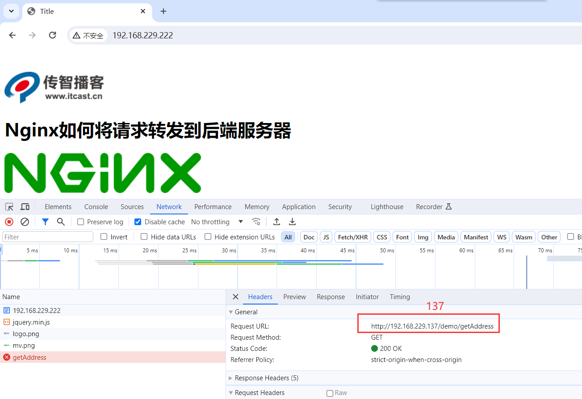This screenshot has width=582, height=399.
Task: Switch to request Headers tab
Action: (260, 297)
